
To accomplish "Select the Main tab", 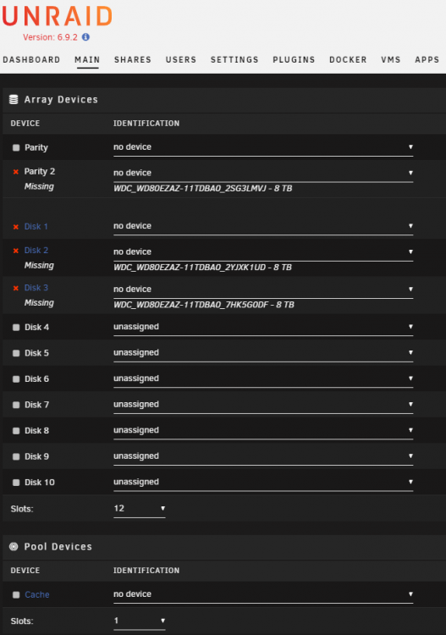I will pos(87,59).
